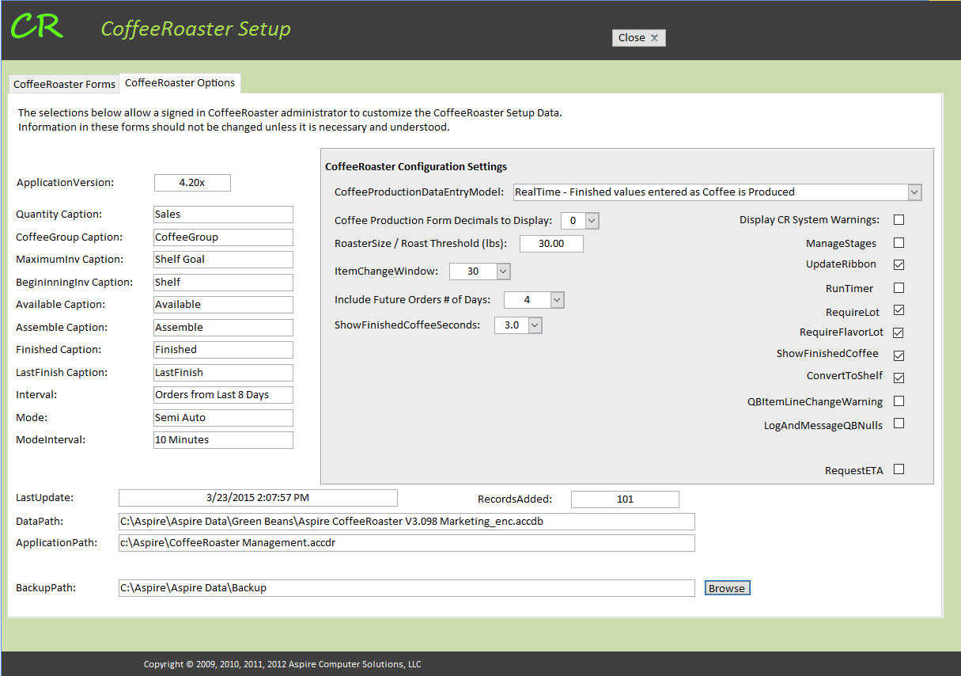The width and height of the screenshot is (961, 676).
Task: Click the DataPath text field
Action: [407, 522]
